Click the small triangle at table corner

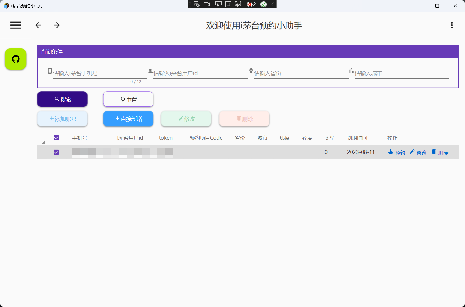pos(44,142)
